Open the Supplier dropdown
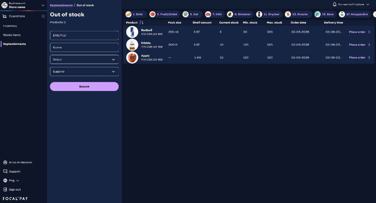Viewport: 376px width, 203px height. 84,71
